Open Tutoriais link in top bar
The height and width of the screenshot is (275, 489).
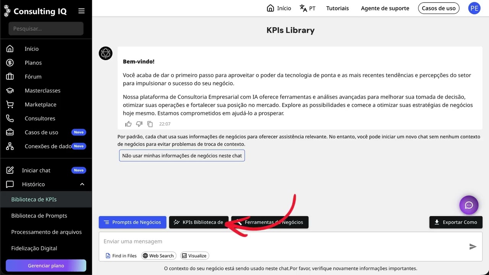pyautogui.click(x=337, y=8)
